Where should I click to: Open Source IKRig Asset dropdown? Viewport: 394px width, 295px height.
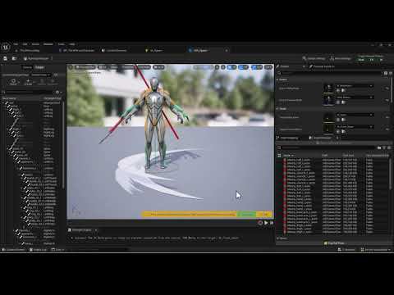[355, 86]
